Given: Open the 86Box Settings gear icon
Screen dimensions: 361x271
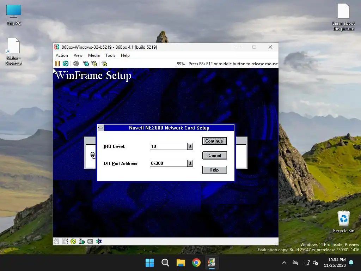Looking at the screenshot, I should click(x=104, y=64).
